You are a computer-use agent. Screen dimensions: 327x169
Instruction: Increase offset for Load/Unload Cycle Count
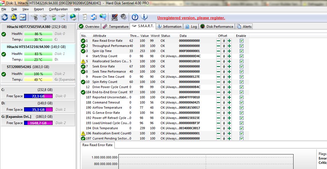point(229,123)
